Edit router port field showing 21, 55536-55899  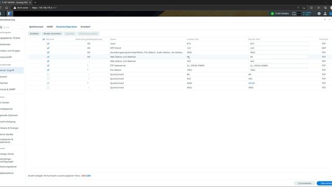tap(278, 65)
